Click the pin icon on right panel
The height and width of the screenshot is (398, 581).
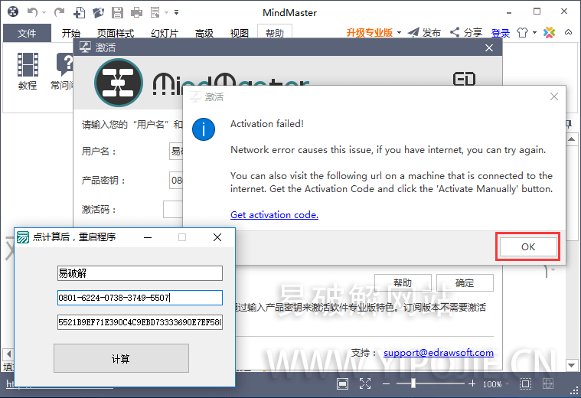[x=570, y=124]
